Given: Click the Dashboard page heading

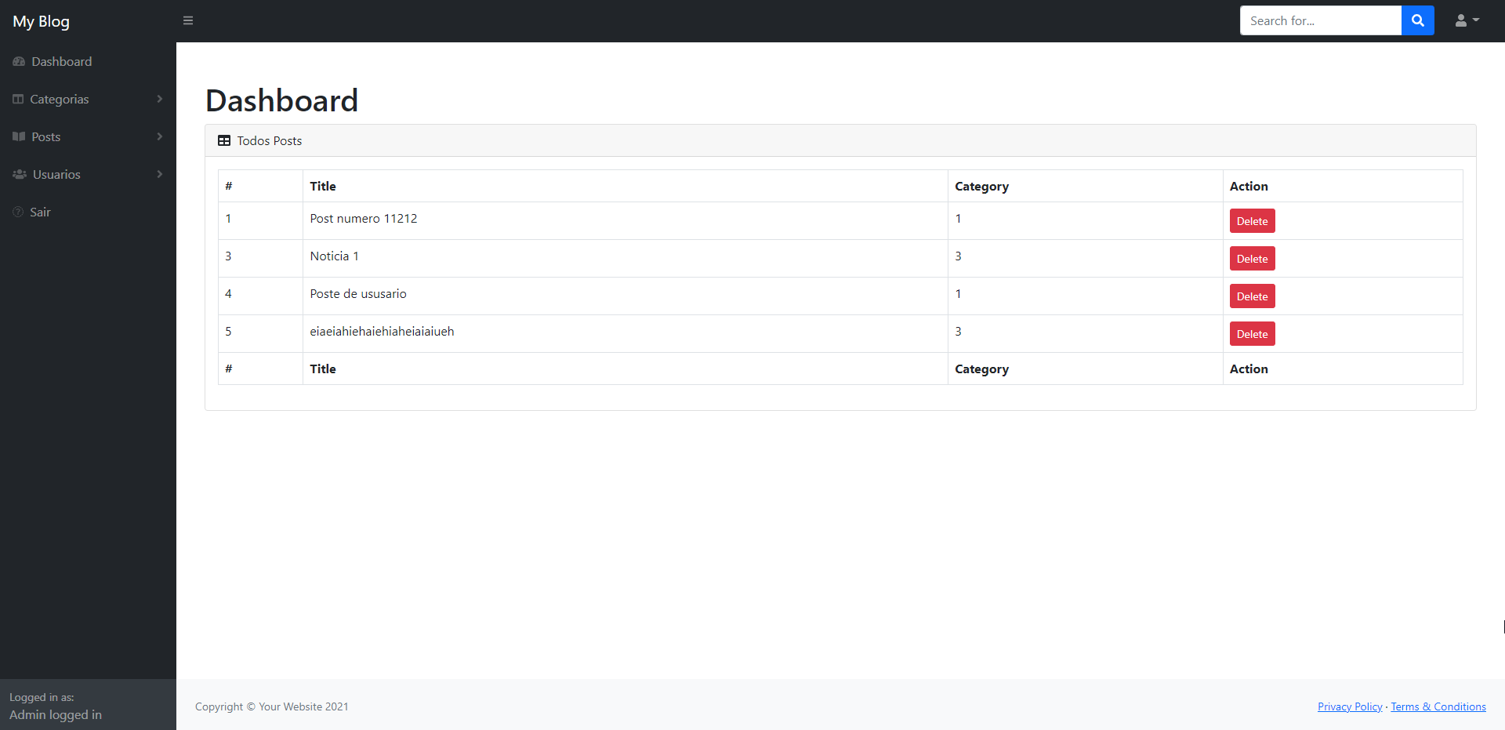Looking at the screenshot, I should [282, 100].
